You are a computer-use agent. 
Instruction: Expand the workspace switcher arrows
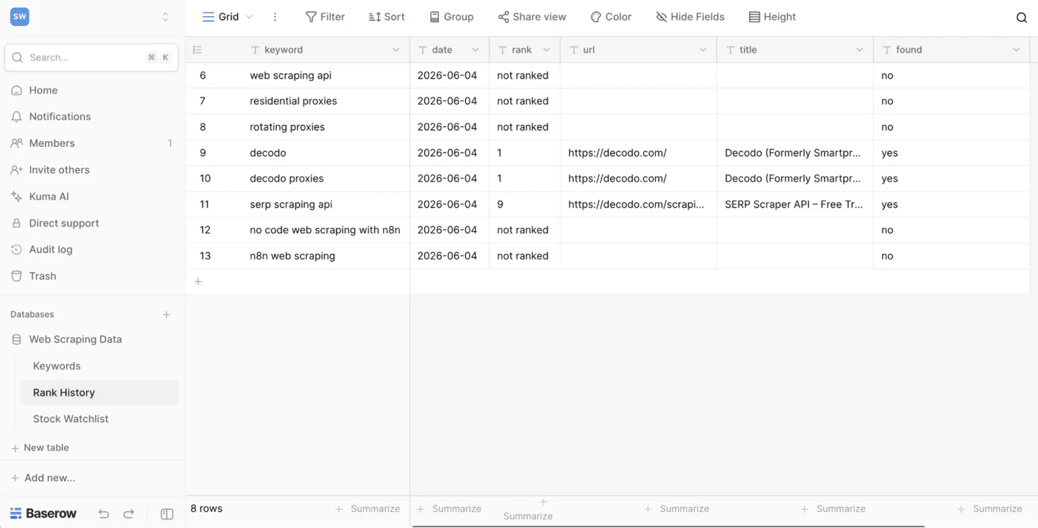[x=166, y=17]
